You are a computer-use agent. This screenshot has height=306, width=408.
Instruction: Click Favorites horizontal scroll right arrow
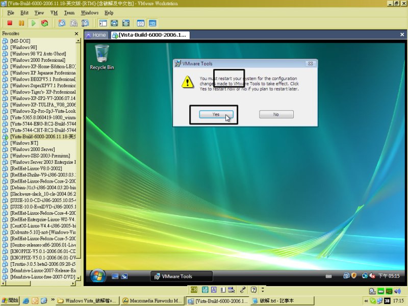73,284
